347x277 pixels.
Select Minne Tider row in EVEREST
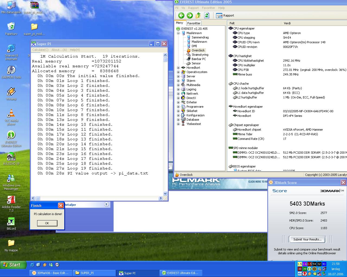coord(287,134)
